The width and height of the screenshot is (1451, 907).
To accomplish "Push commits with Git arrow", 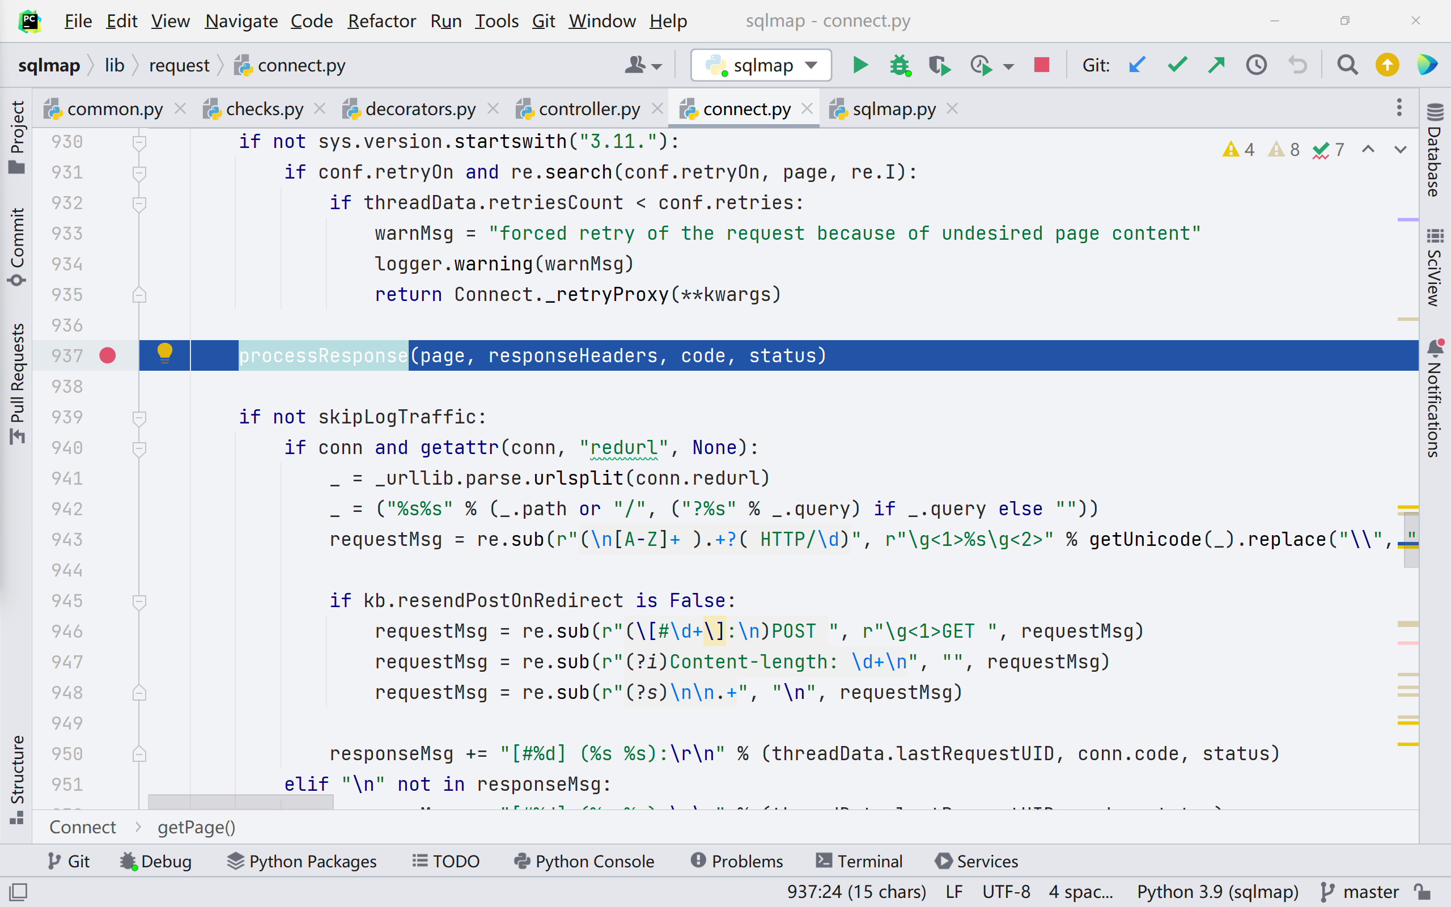I will tap(1216, 64).
